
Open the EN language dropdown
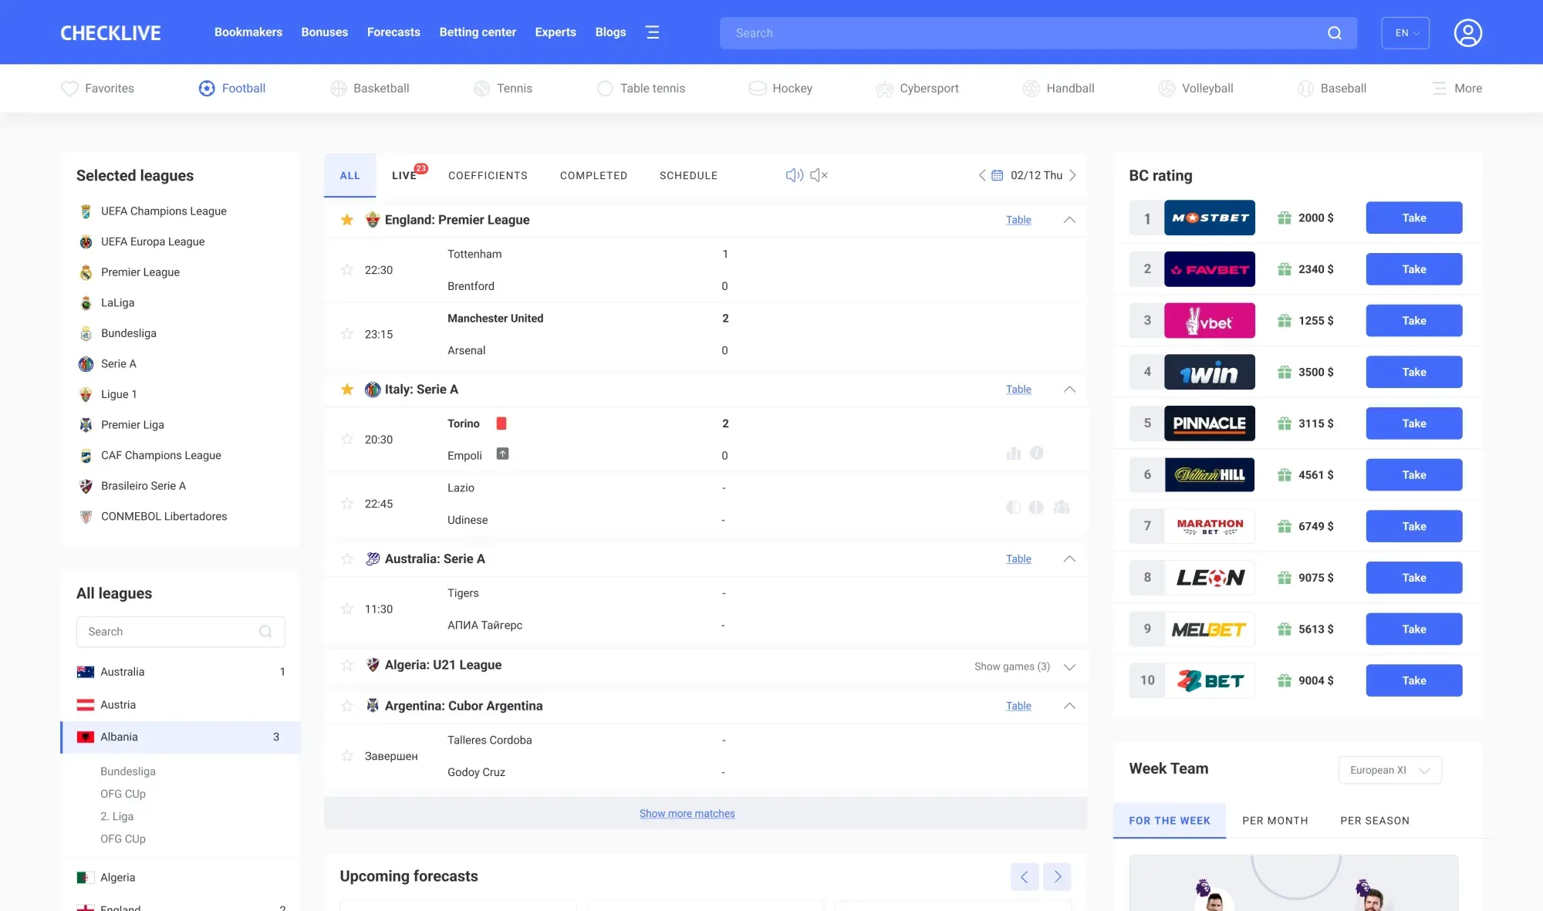1405,33
